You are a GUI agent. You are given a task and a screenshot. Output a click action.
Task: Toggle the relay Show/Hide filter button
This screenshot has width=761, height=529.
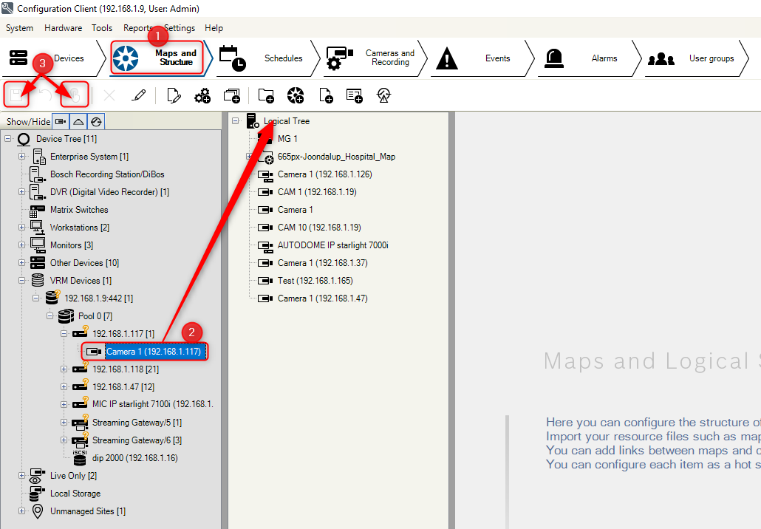click(78, 121)
